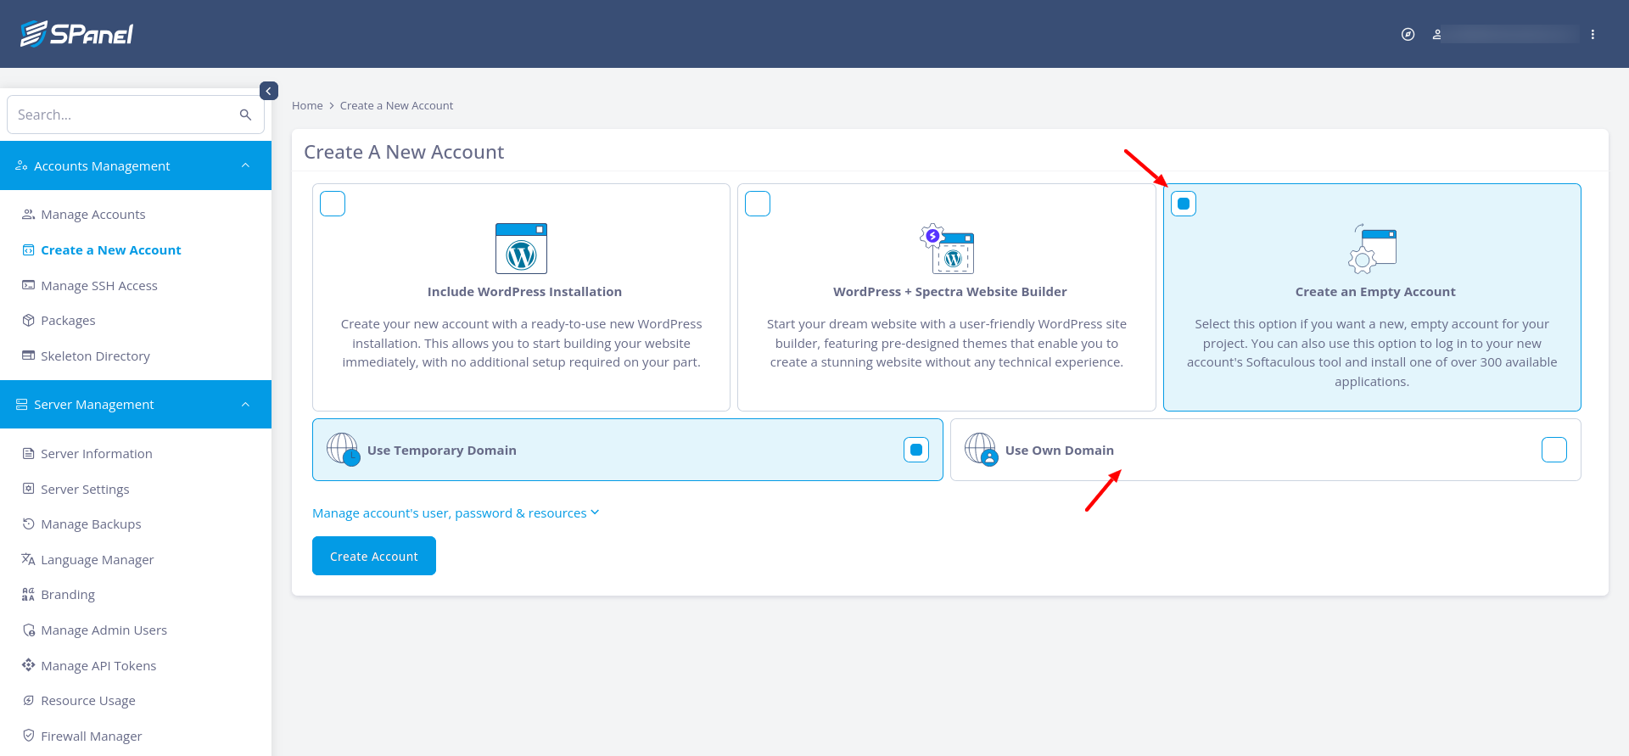Follow the Home breadcrumb link
The height and width of the screenshot is (756, 1629).
tap(307, 105)
